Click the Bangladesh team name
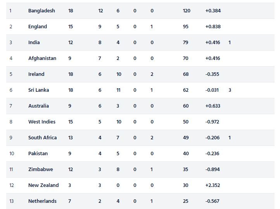This screenshot has height=209, width=280. pos(41,11)
